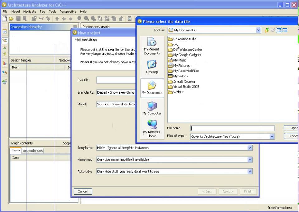Click the Open project folder toolbar icon
Screen dimensions: 299x212
tap(12, 19)
